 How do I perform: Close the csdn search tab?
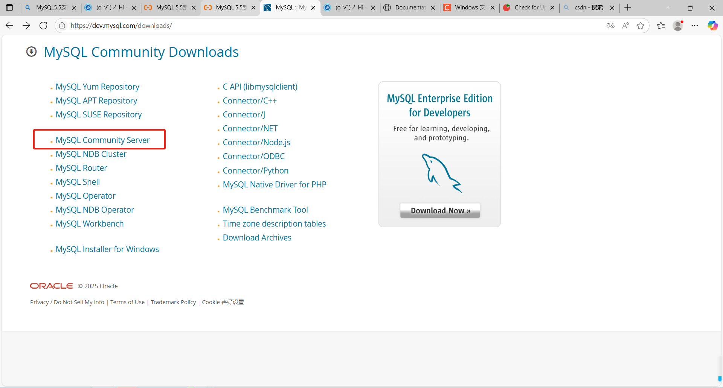pyautogui.click(x=612, y=8)
